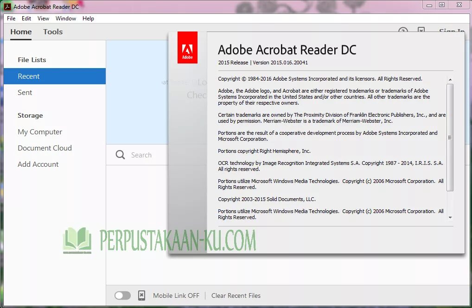Open the Help menu
The image size is (472, 308).
[x=88, y=19]
